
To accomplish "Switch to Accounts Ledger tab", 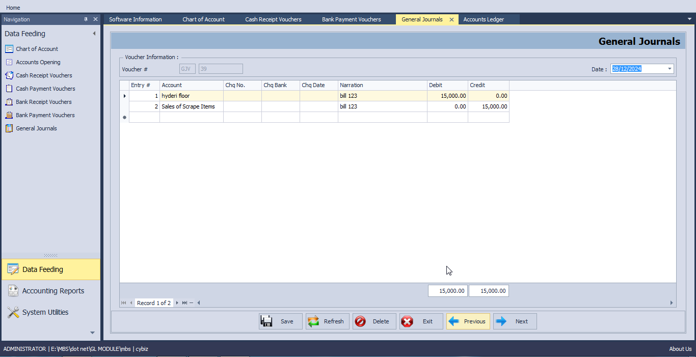I will [x=484, y=19].
